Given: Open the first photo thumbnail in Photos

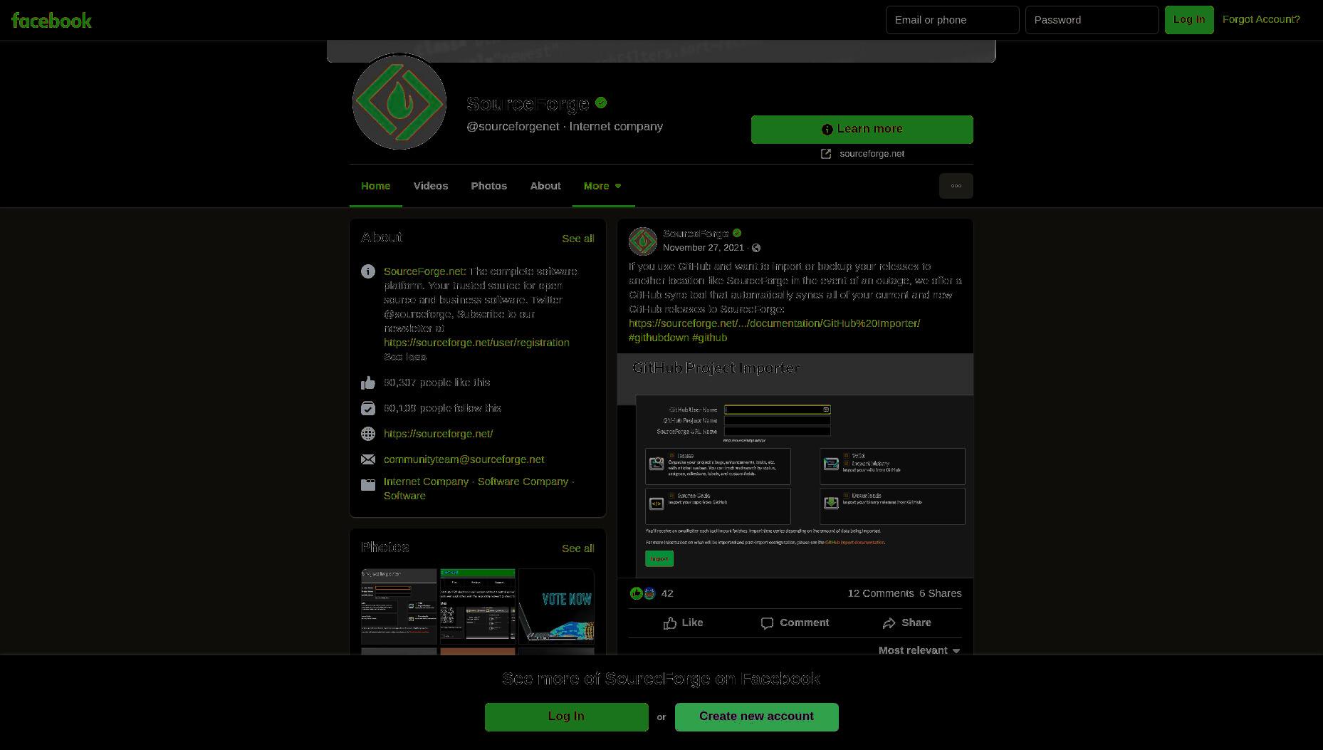Looking at the screenshot, I should [399, 606].
